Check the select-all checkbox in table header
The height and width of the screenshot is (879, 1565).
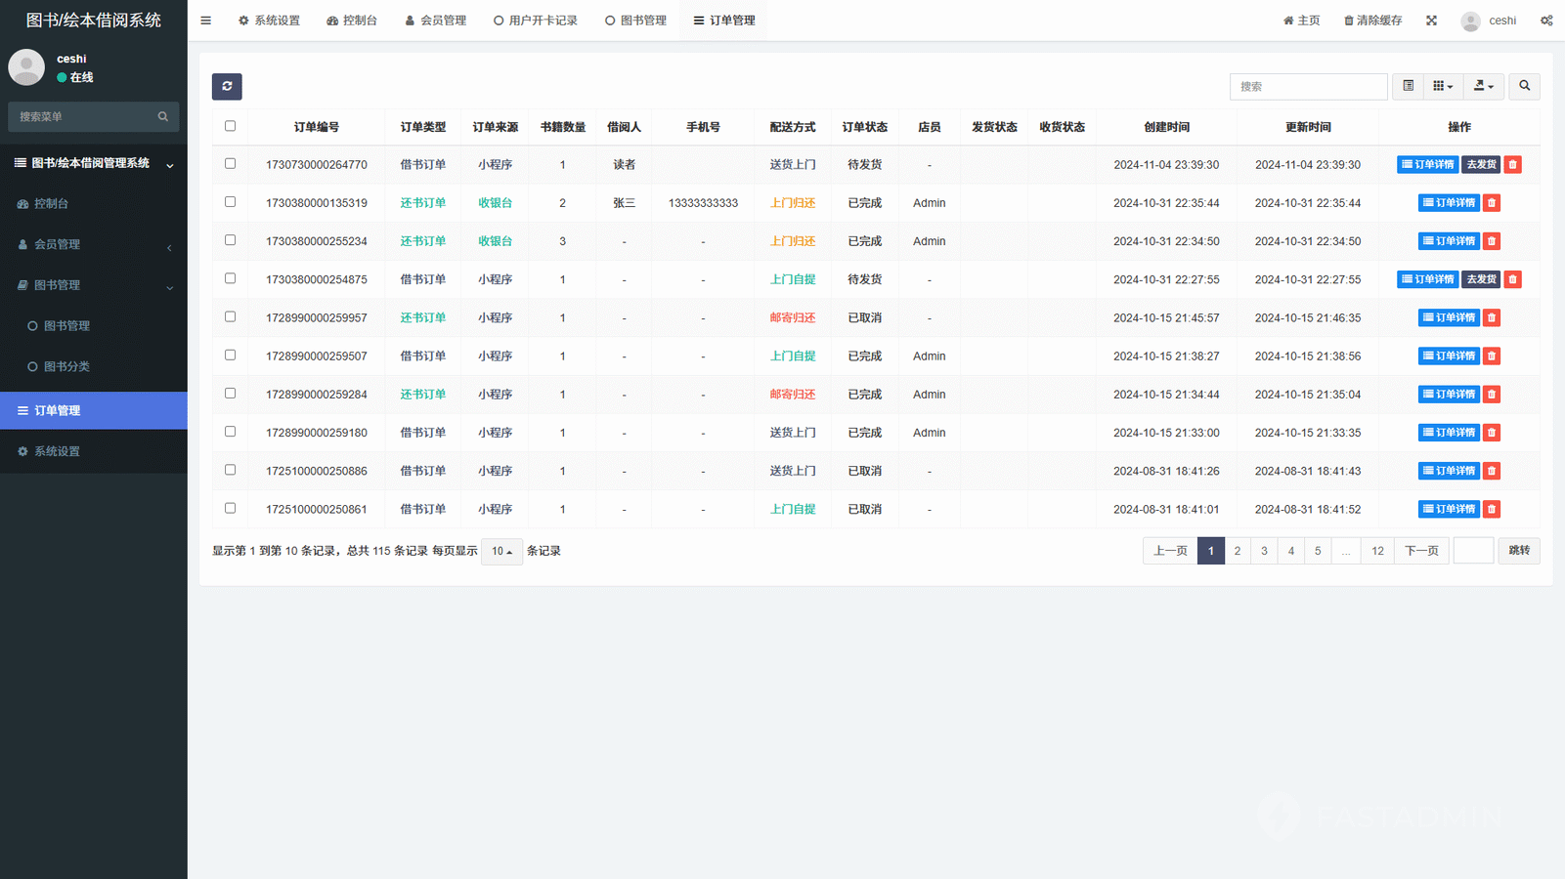pyautogui.click(x=230, y=126)
